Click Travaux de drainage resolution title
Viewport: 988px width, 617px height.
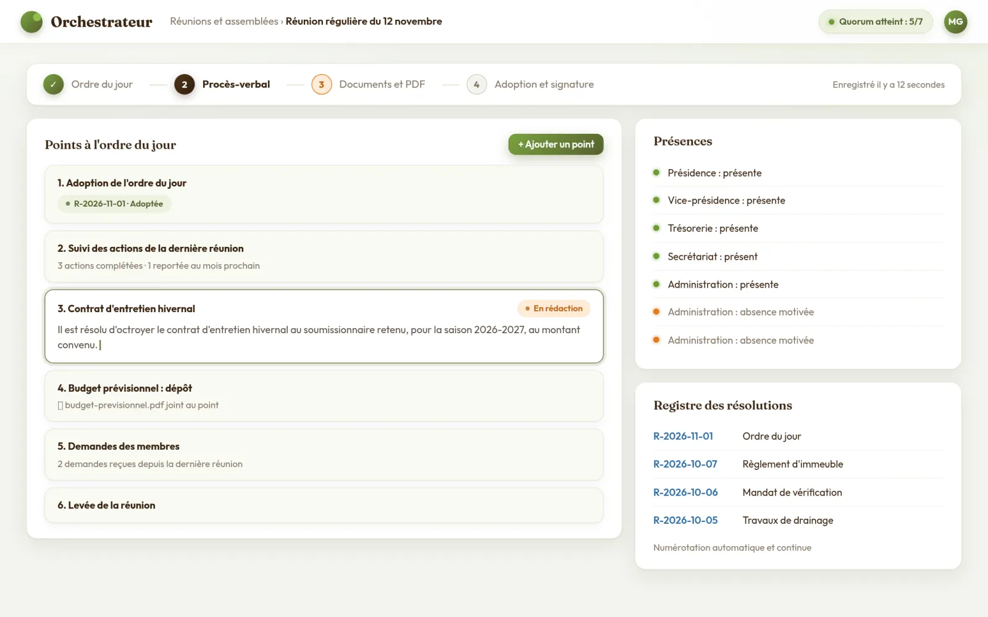788,520
